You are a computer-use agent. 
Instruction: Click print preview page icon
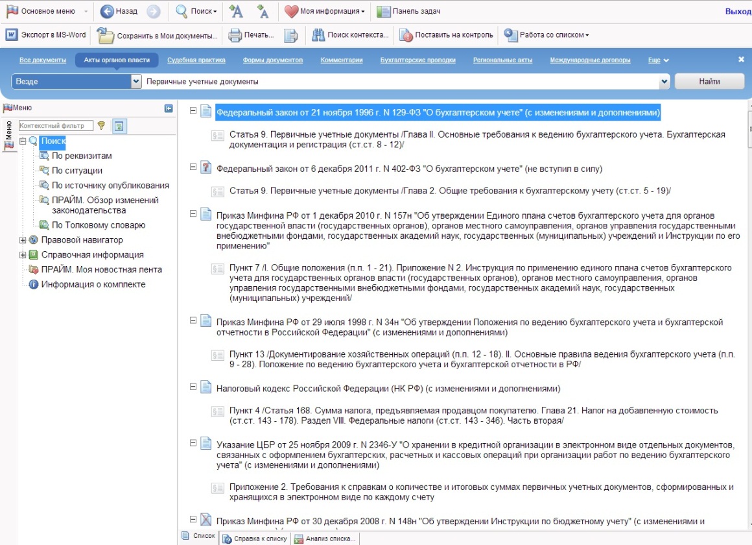290,36
